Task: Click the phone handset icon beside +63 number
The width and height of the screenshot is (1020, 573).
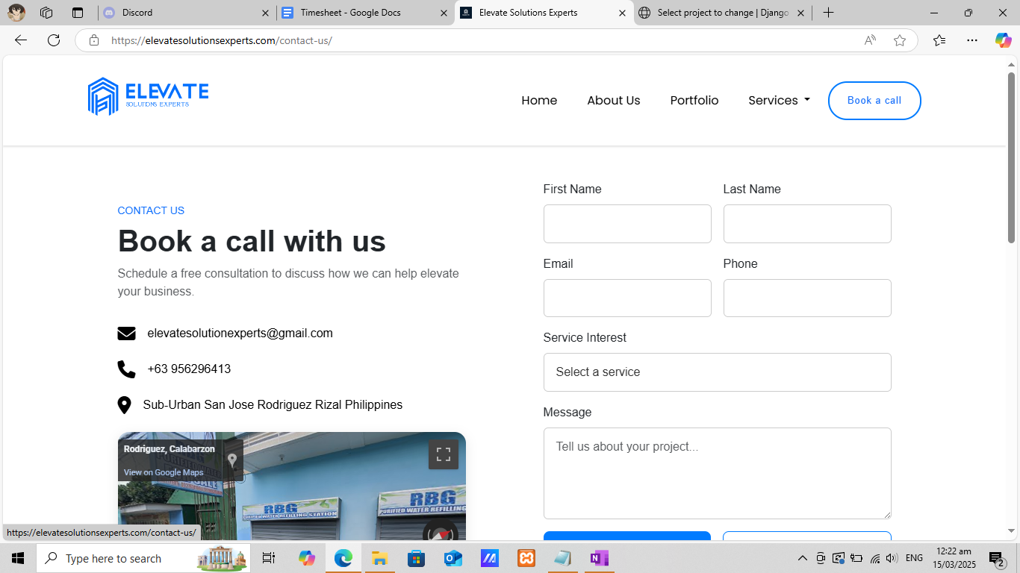Action: 126,369
